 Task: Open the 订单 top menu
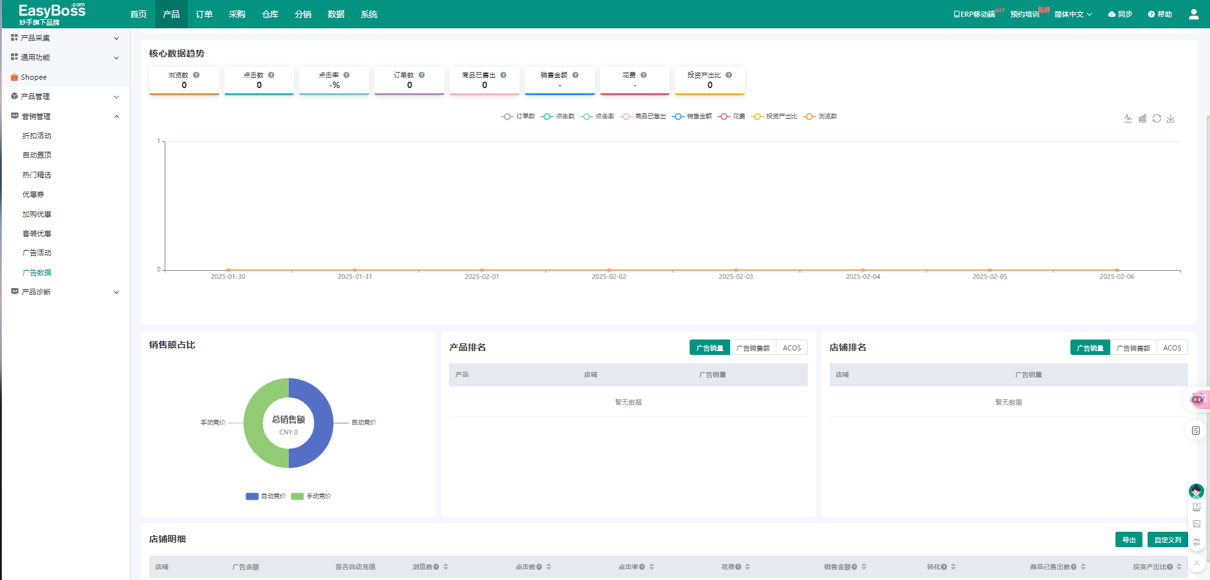pyautogui.click(x=204, y=14)
